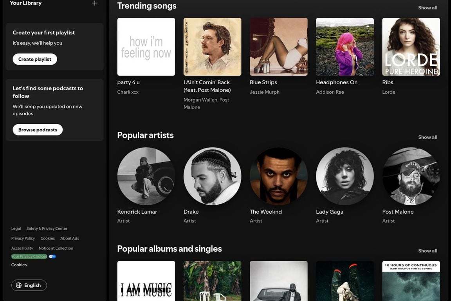The width and height of the screenshot is (451, 301).
Task: Show all Popular albums and singles
Action: pos(428,250)
